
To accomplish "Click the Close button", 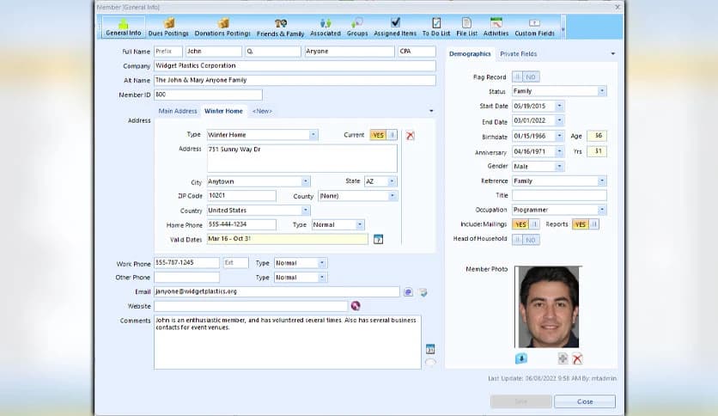I will pyautogui.click(x=584, y=401).
